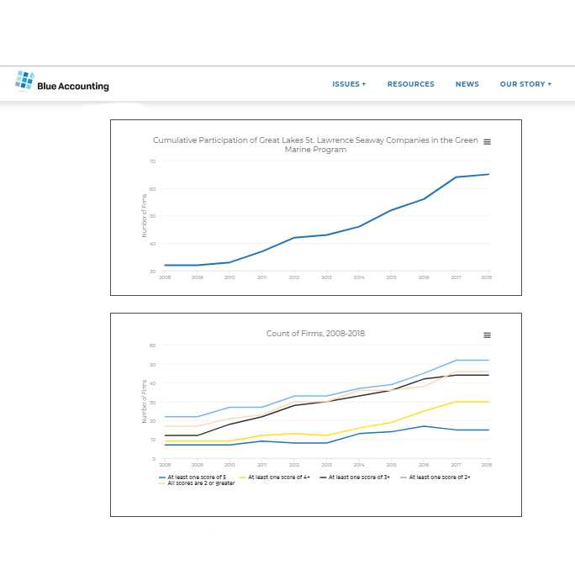This screenshot has height=575, width=575.
Task: Click the 'Count of Firms, 2008-2018' chart title
Action: 315,334
